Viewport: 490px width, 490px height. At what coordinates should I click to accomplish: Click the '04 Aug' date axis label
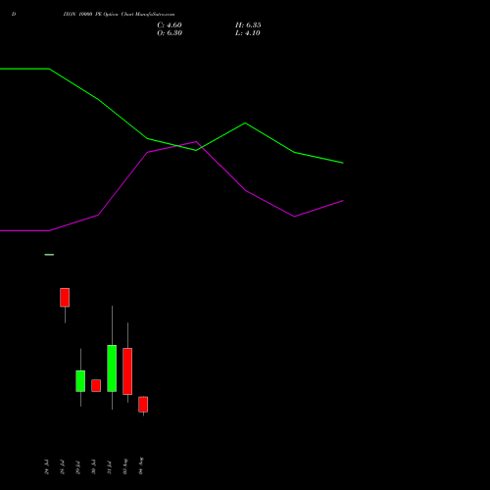coord(141,465)
